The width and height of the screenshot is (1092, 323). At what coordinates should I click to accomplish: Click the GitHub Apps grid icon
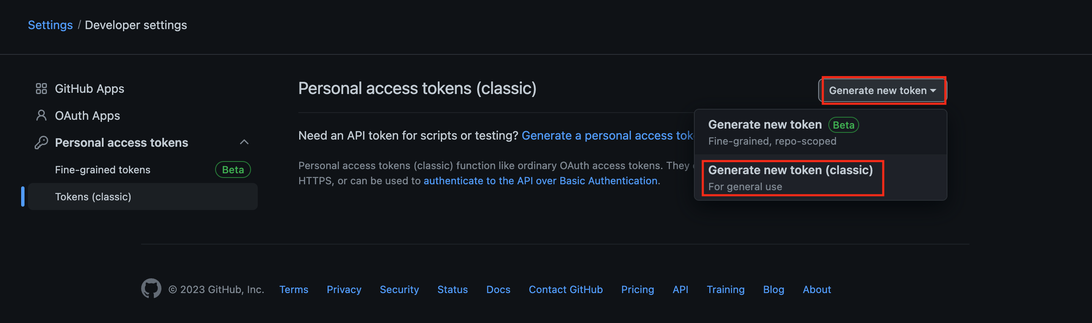coord(41,89)
